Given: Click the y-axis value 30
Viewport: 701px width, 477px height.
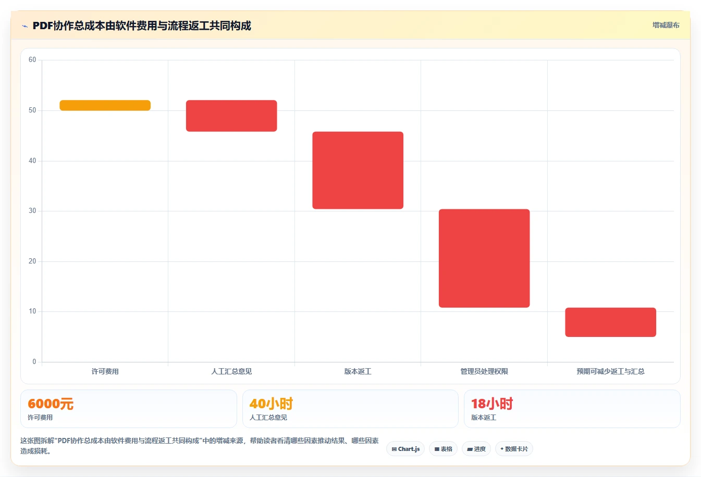Looking at the screenshot, I should [x=32, y=211].
